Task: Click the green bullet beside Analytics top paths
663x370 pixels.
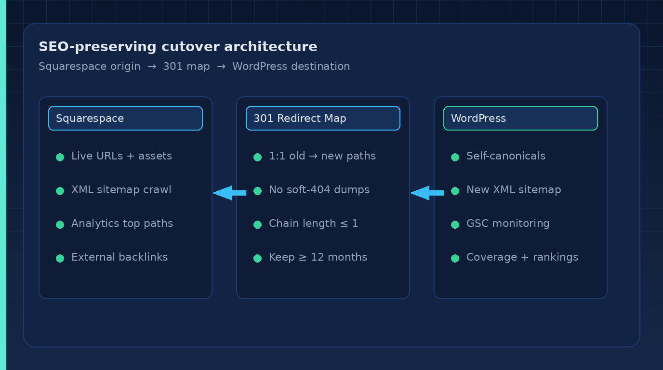Action: (x=60, y=225)
